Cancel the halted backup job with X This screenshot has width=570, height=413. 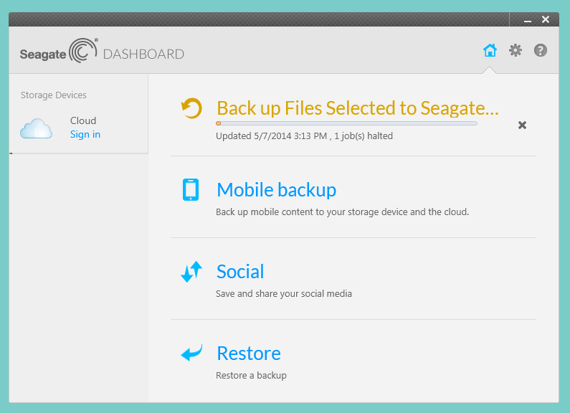(x=523, y=125)
